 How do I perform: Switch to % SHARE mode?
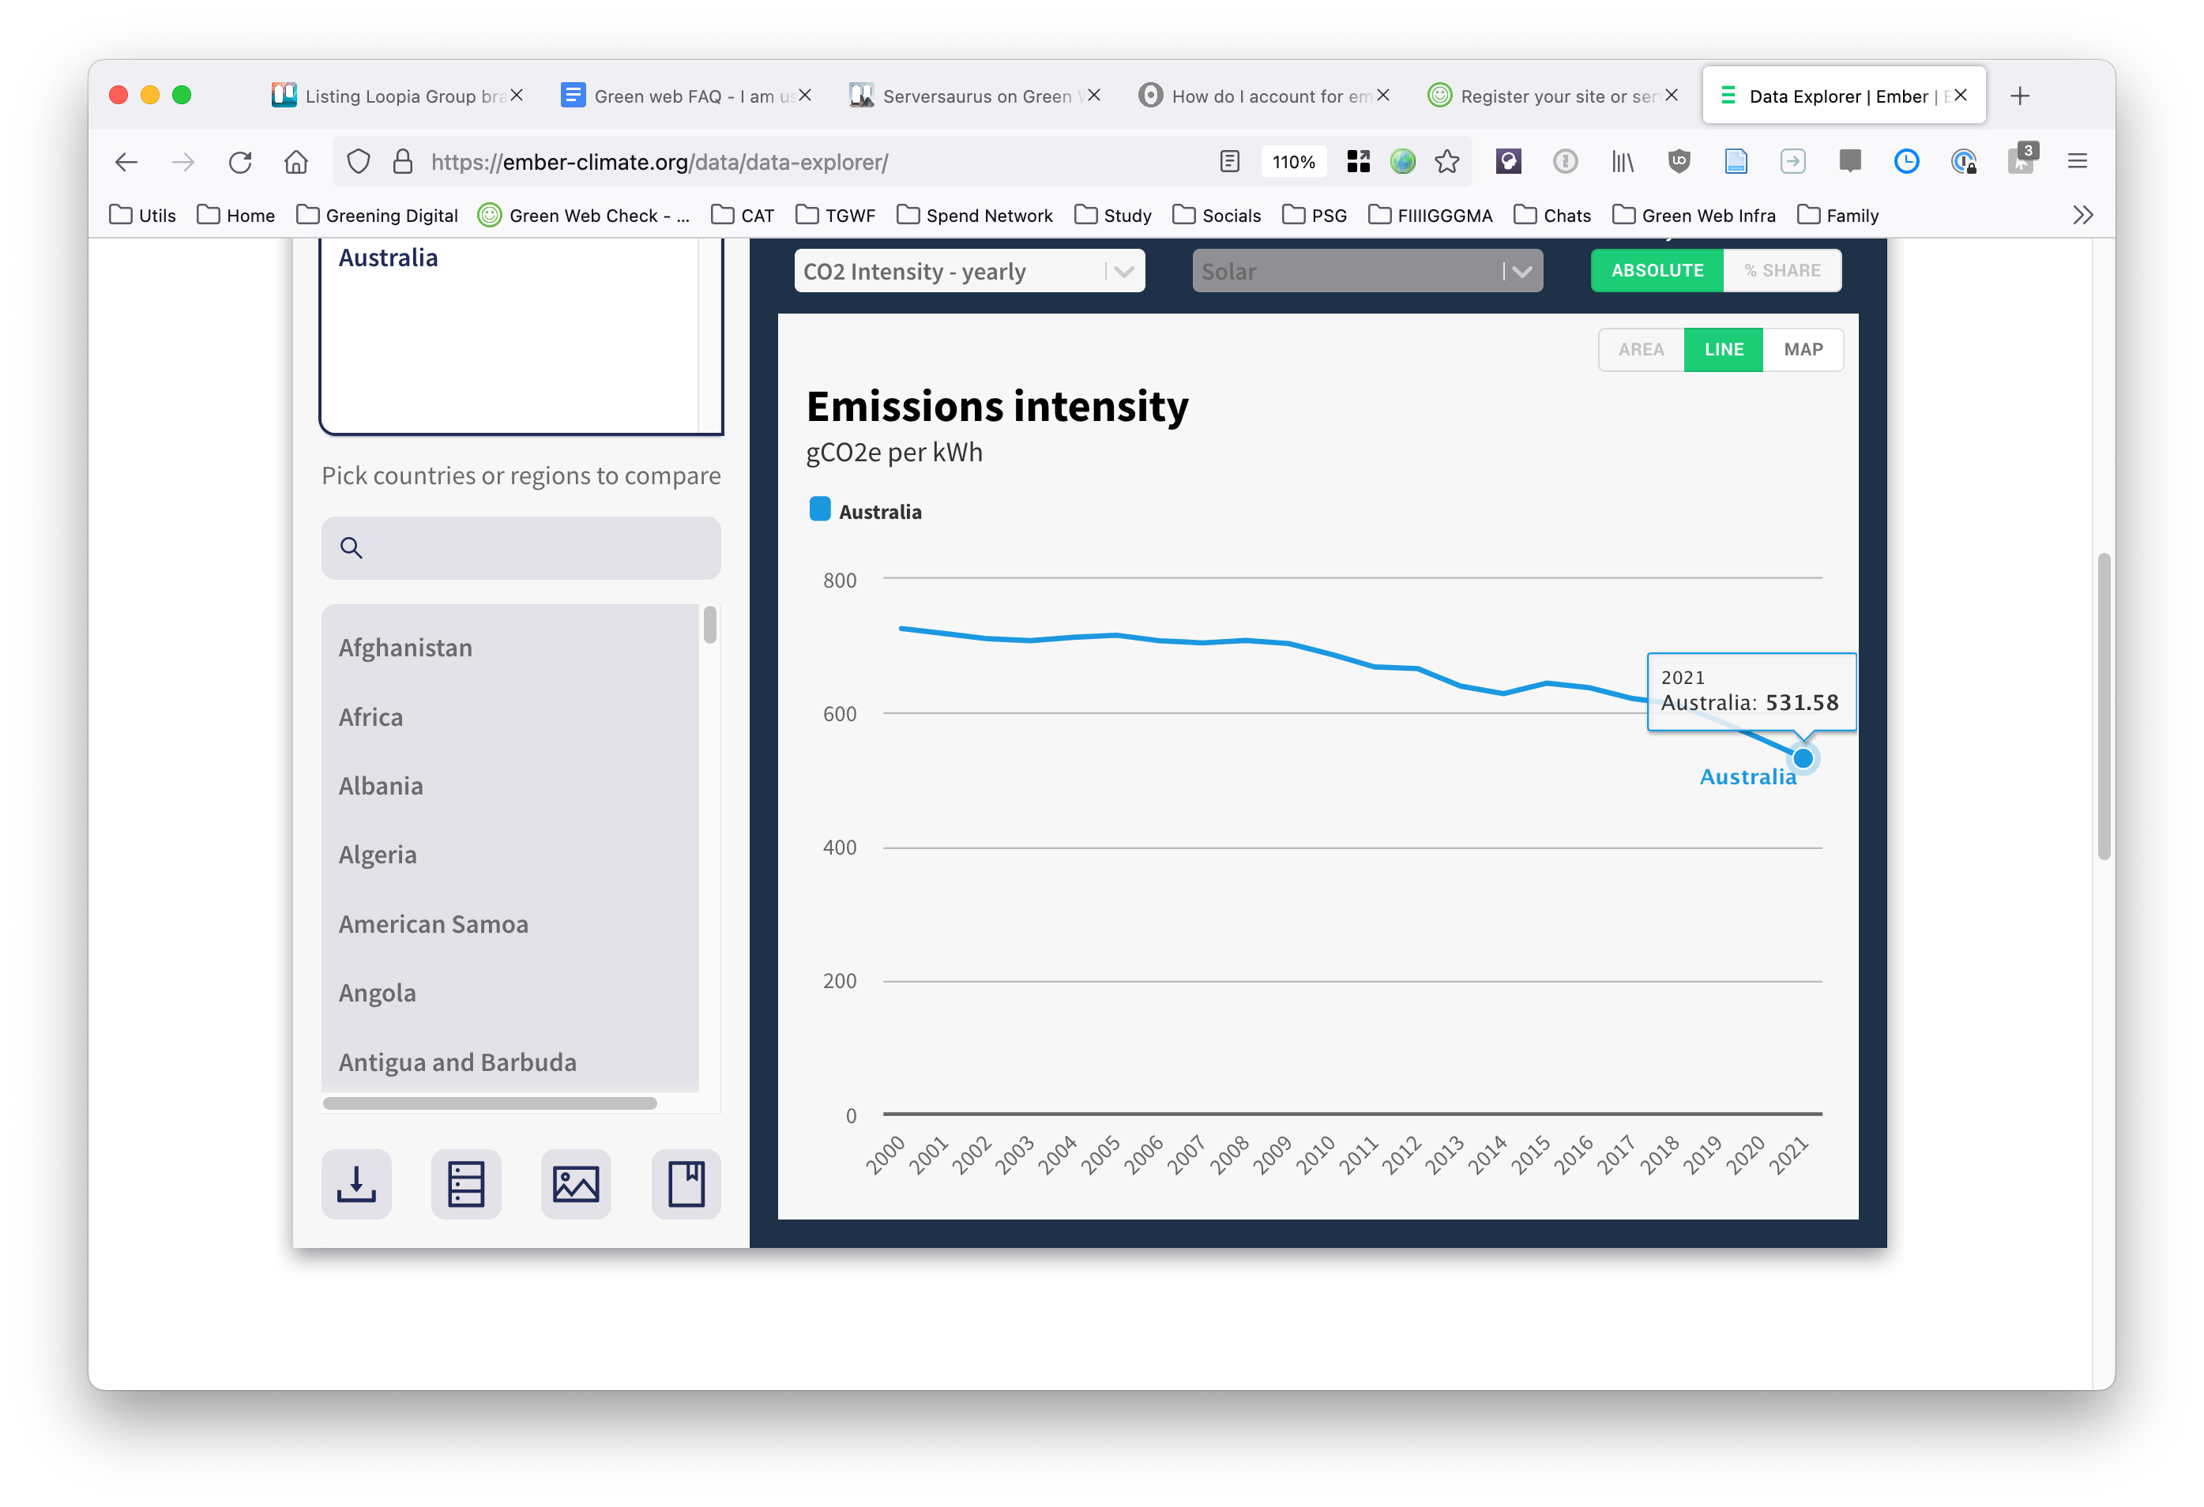pyautogui.click(x=1782, y=270)
